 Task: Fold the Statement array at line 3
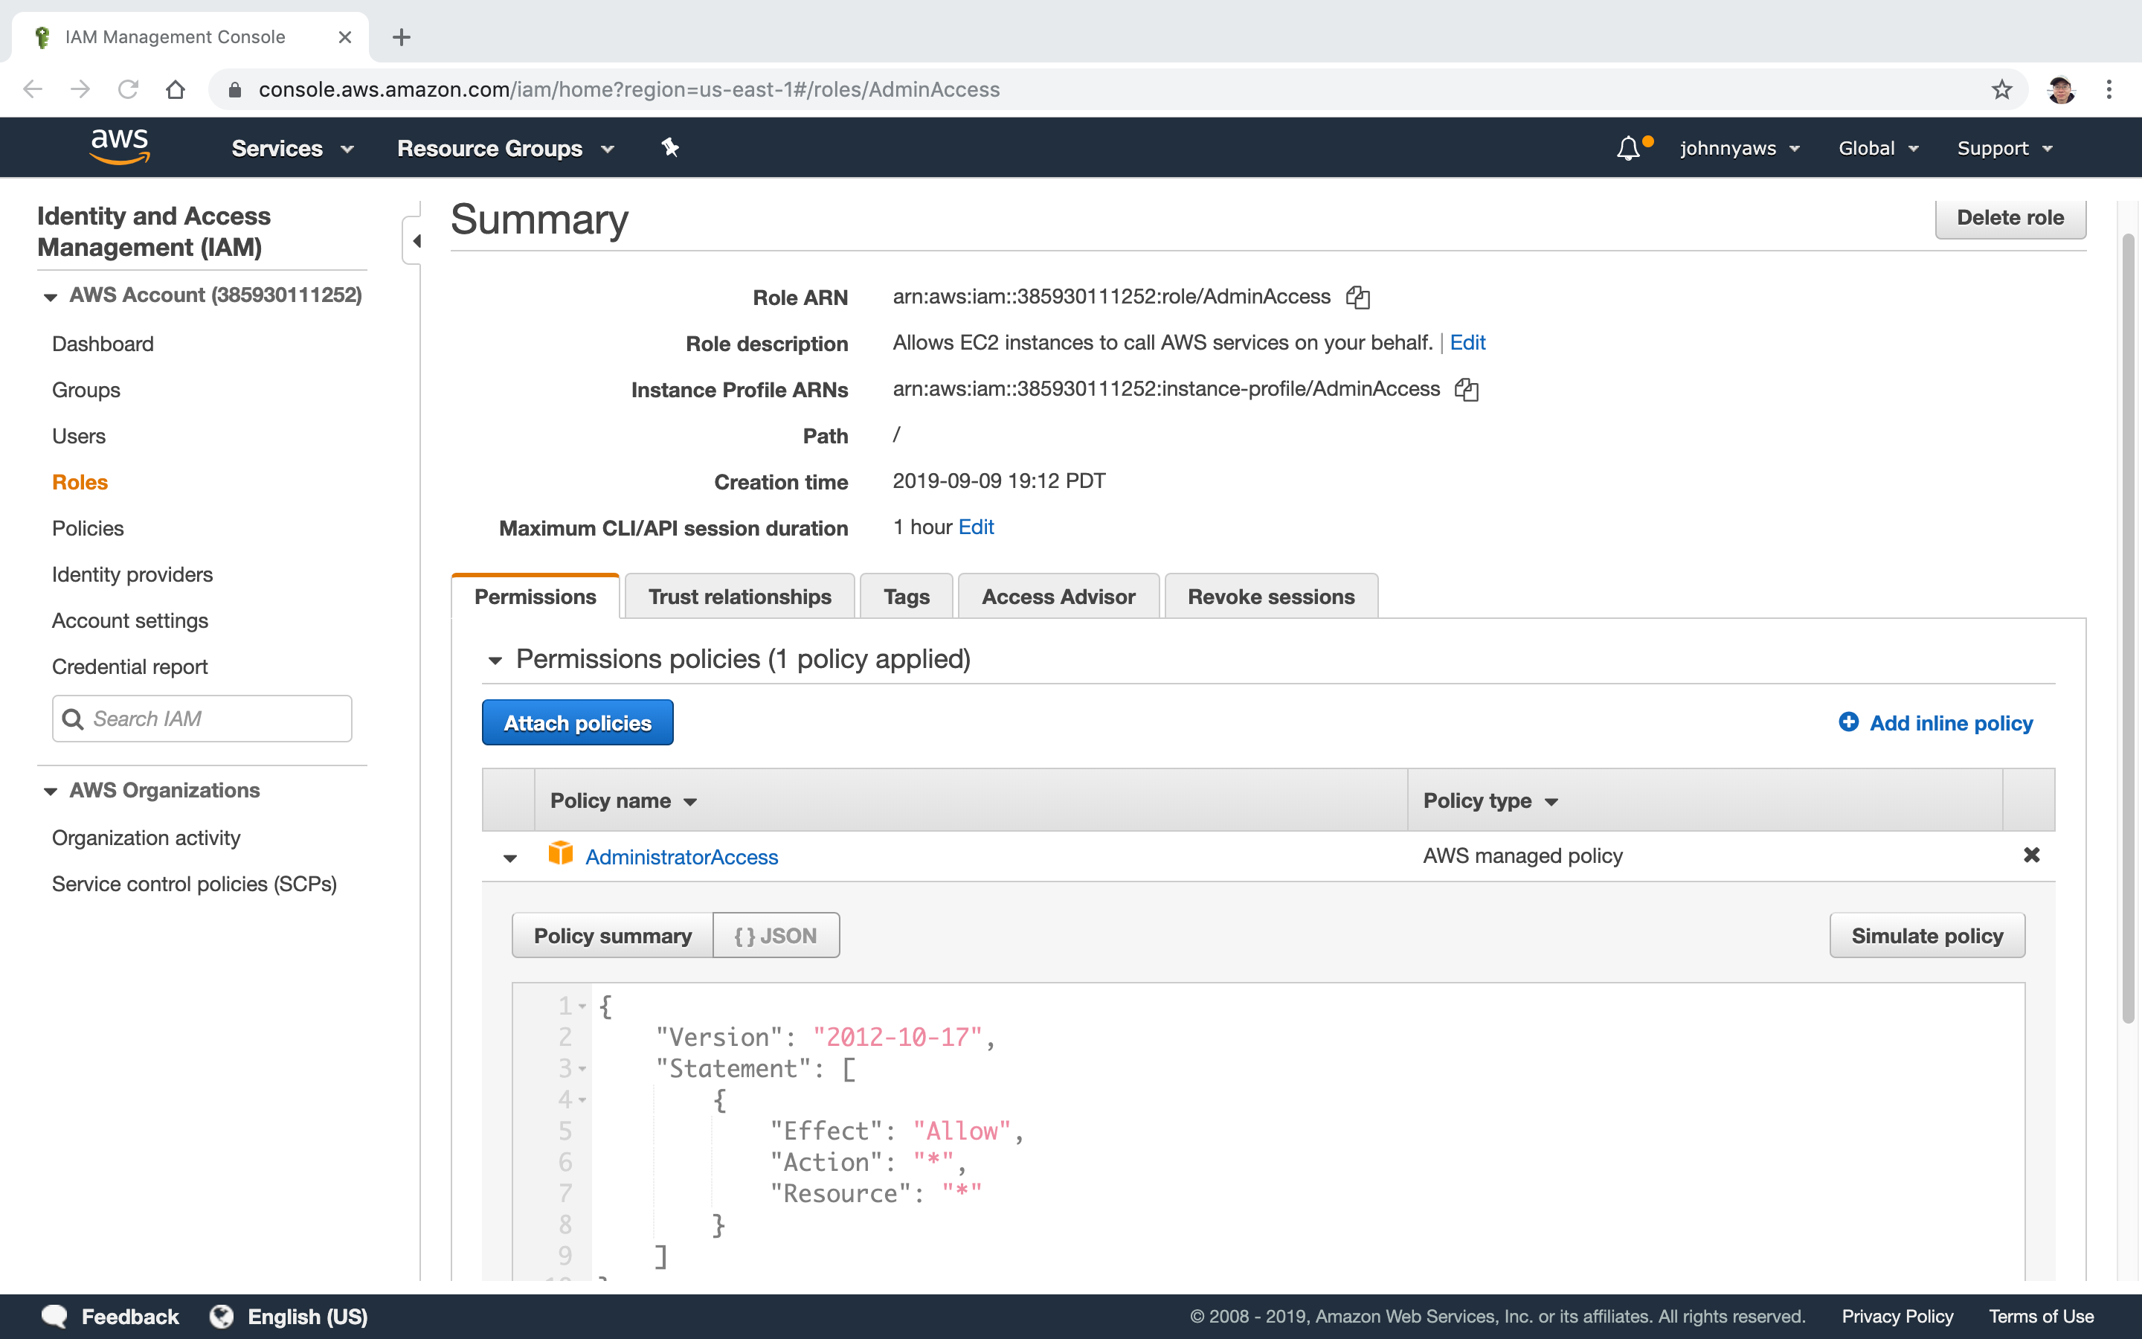click(x=582, y=1069)
